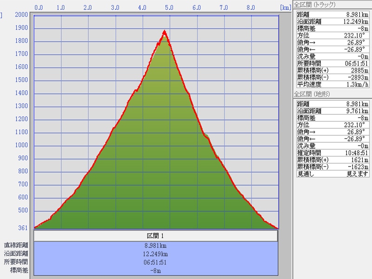
Task: Click the 2000 label on elevation axis
Action: [x=21, y=15]
